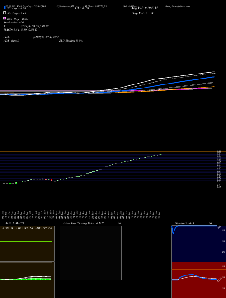The width and height of the screenshot is (226, 298).
Task: Click the Avg Vol 0.005 M label
Action: pyautogui.click(x=144, y=8)
